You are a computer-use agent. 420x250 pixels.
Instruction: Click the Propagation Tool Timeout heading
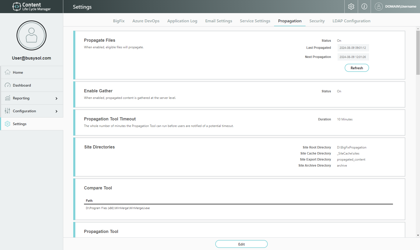coord(110,119)
